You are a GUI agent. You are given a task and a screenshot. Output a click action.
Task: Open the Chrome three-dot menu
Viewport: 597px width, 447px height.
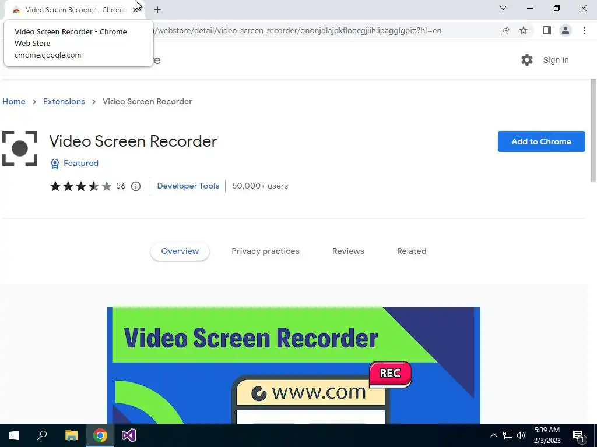click(584, 30)
